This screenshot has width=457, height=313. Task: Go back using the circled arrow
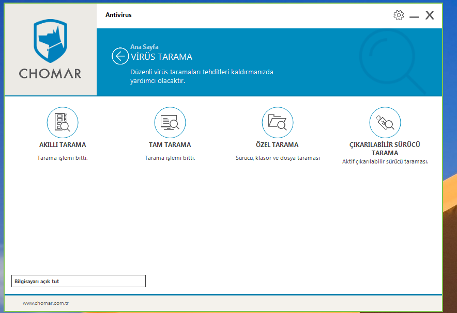pos(120,56)
